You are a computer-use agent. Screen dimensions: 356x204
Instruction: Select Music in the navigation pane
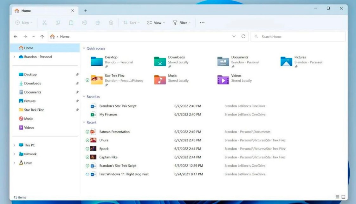point(45,119)
